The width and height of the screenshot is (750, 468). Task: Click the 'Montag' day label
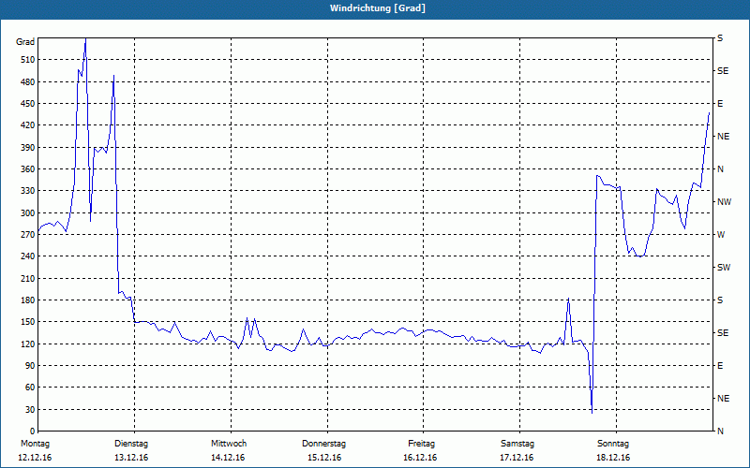35,444
